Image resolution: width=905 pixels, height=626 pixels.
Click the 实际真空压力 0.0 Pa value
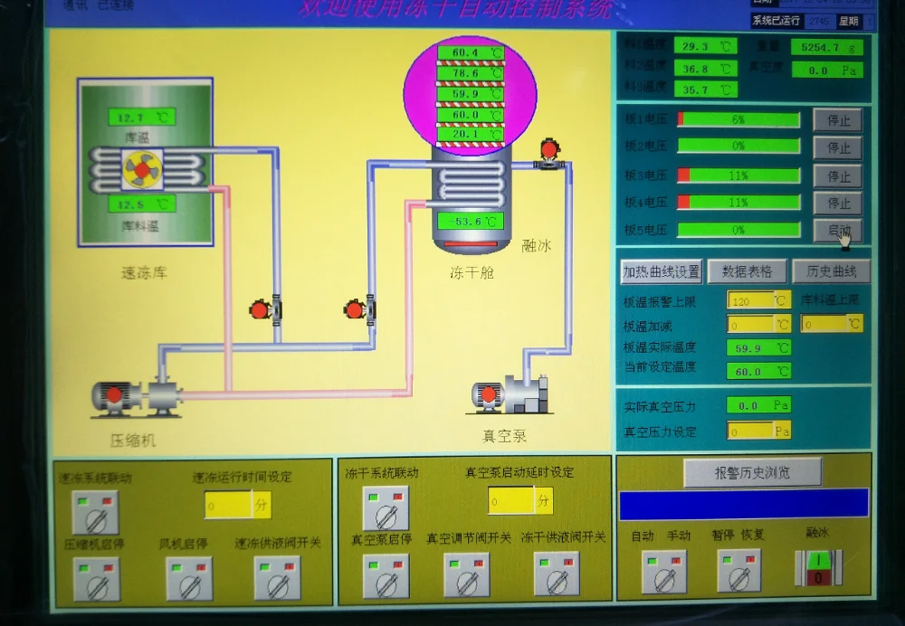coord(758,405)
